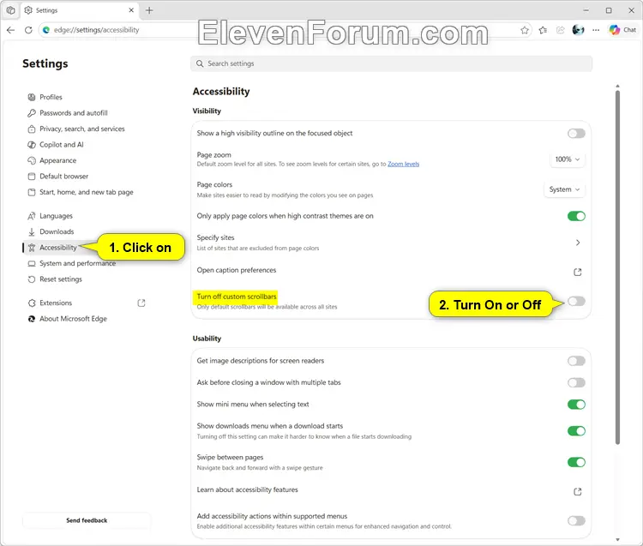The height and width of the screenshot is (546, 643).
Task: Click the Profiles icon in sidebar
Action: 32,97
